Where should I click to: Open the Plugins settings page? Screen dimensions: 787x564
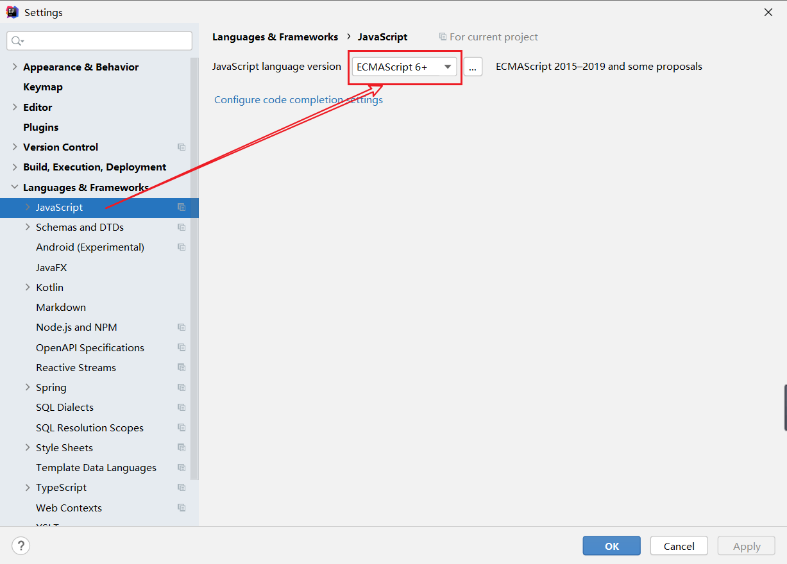click(x=41, y=127)
